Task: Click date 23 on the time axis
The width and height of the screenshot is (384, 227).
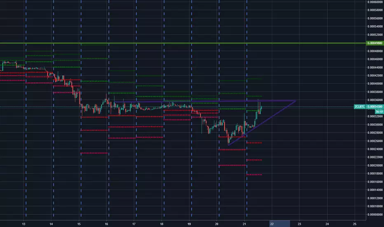Action: click(x=299, y=224)
